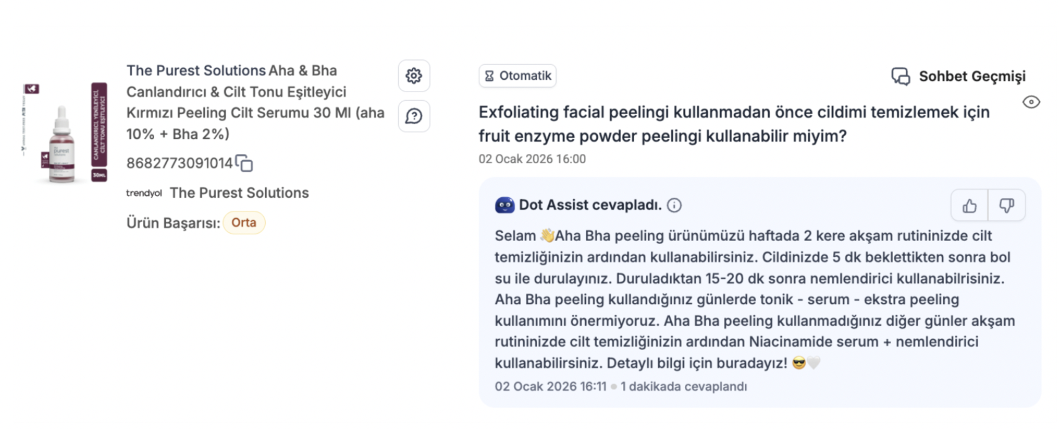The width and height of the screenshot is (1059, 429).
Task: Click the Dot Assist robot avatar
Action: [x=505, y=205]
